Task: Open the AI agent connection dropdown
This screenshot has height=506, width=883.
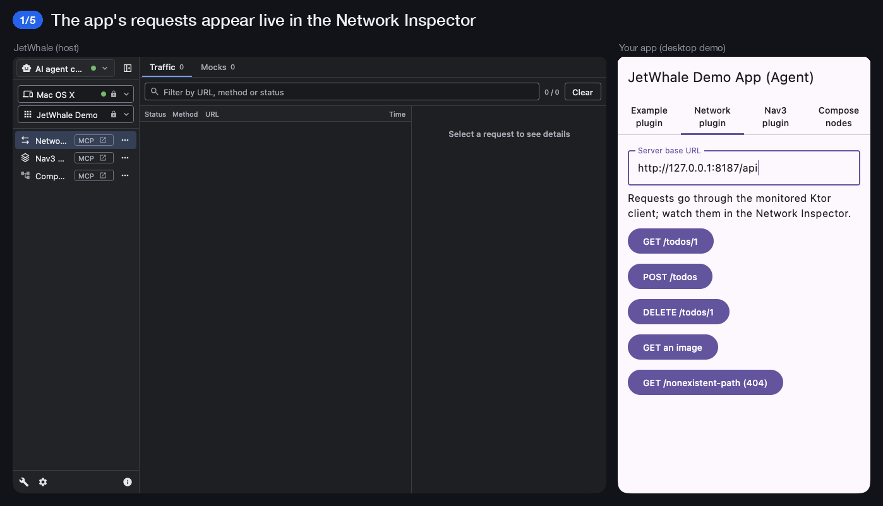Action: pos(66,68)
